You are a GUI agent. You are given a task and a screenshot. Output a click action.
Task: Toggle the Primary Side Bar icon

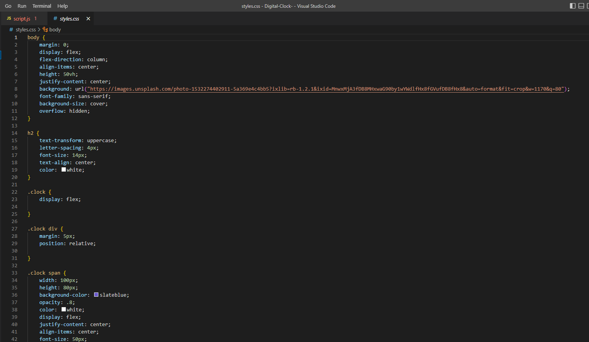[572, 6]
